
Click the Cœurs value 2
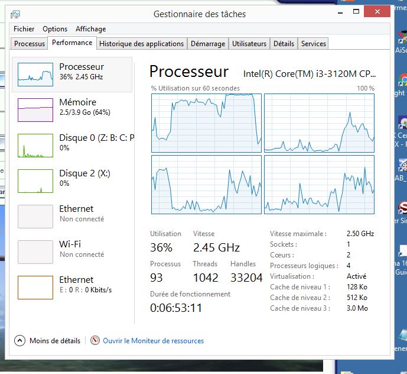coord(349,255)
